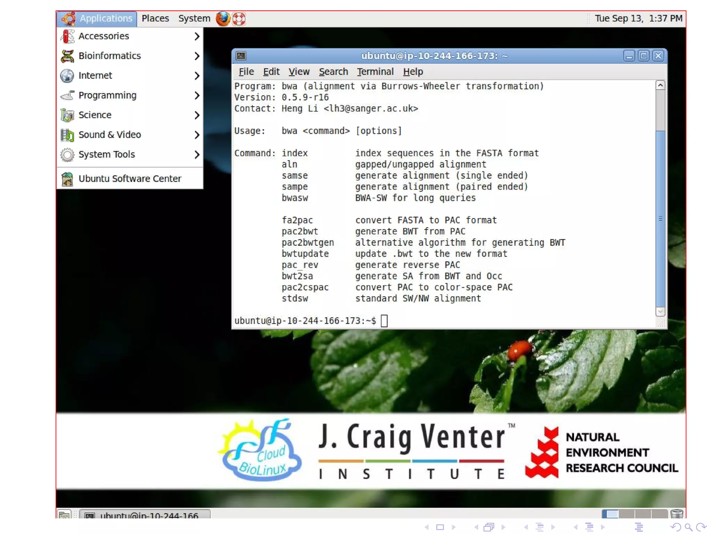Click the terminal prompt cursor

[x=384, y=321]
